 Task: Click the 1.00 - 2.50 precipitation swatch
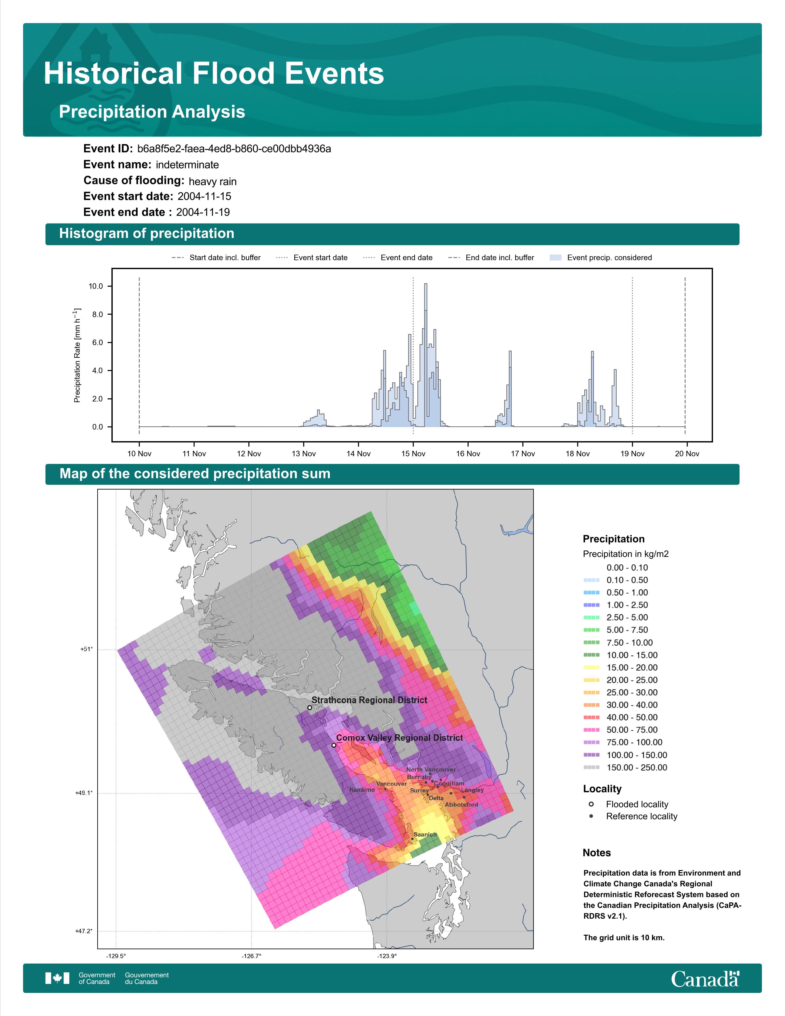pos(591,605)
